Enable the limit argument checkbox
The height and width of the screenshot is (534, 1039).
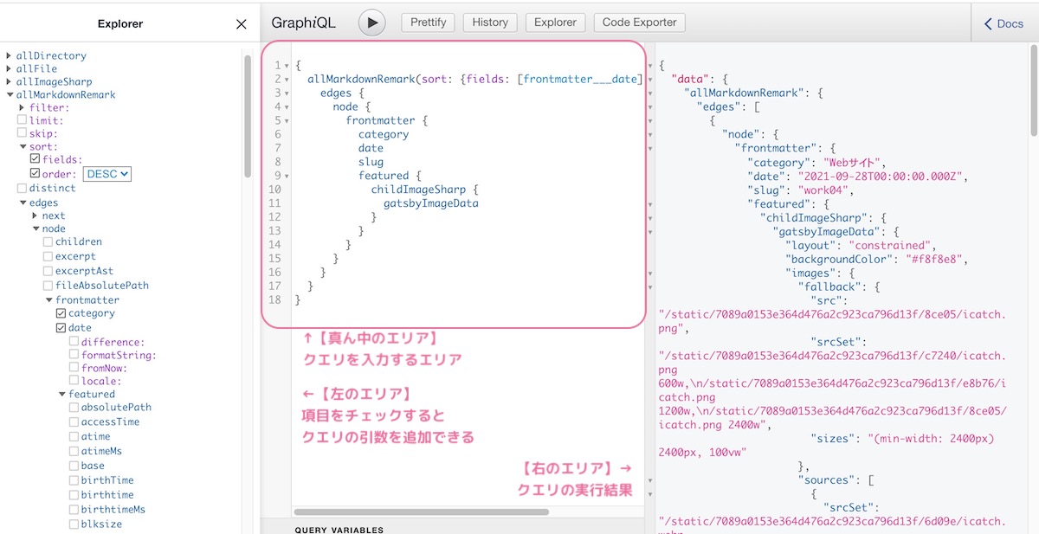22,120
